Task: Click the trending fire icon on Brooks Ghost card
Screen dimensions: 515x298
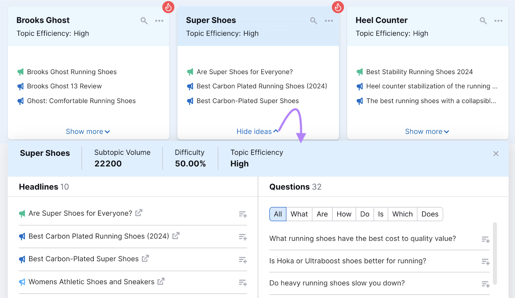Action: coord(168,7)
